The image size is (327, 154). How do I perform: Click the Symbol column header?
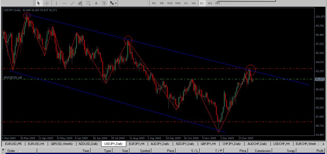coord(145,151)
